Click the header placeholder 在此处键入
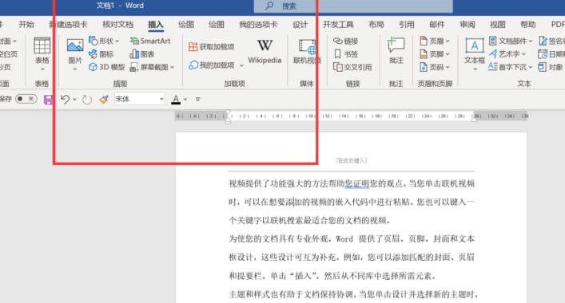The image size is (565, 303). 352,160
